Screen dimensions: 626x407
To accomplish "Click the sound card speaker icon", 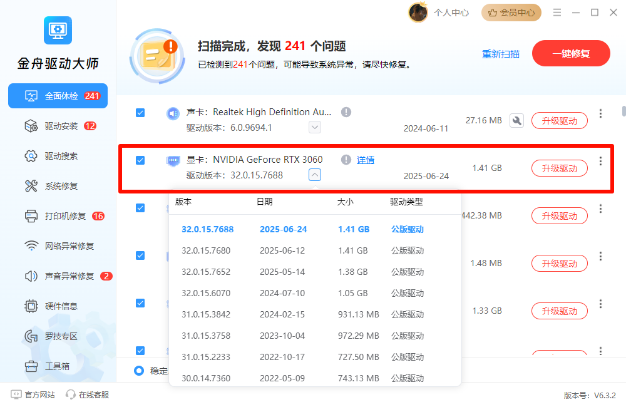I will tap(173, 113).
